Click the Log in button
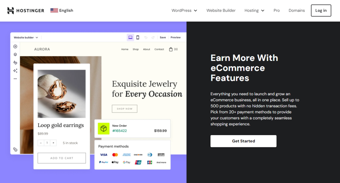Image resolution: width=340 pixels, height=183 pixels. 321,11
